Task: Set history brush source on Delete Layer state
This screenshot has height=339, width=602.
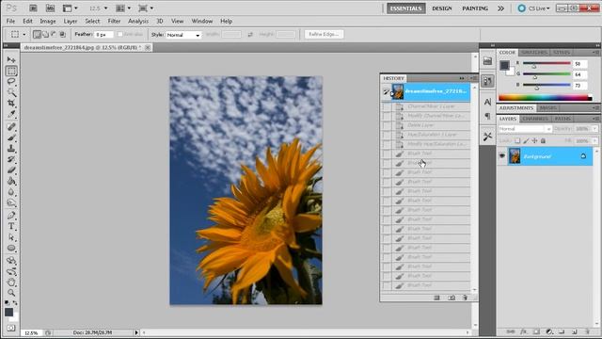Action: 386,125
